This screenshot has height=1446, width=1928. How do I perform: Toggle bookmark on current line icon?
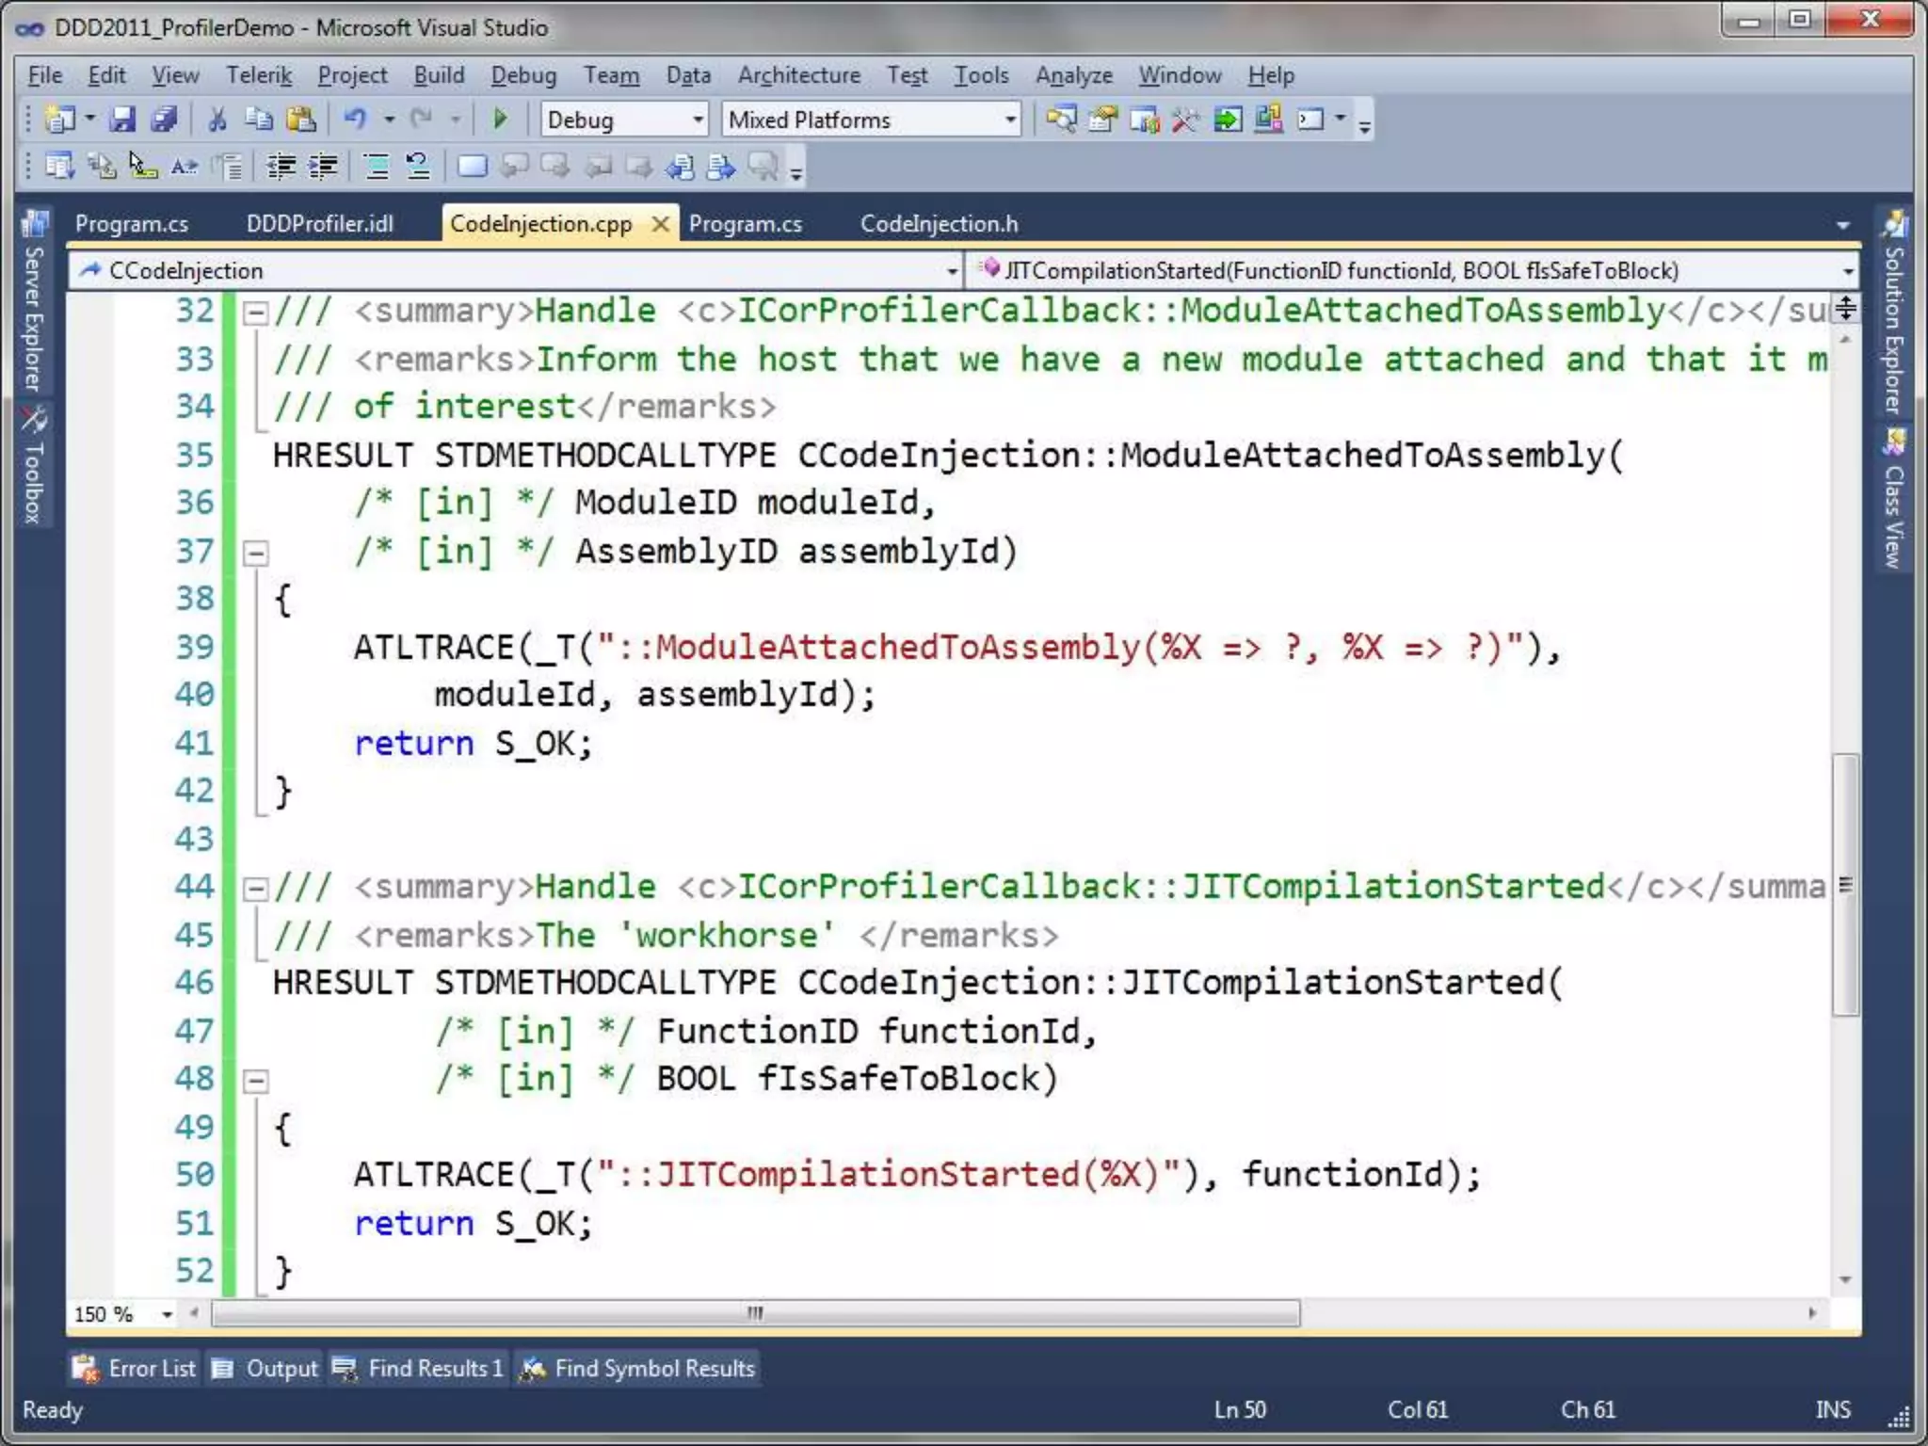(471, 168)
